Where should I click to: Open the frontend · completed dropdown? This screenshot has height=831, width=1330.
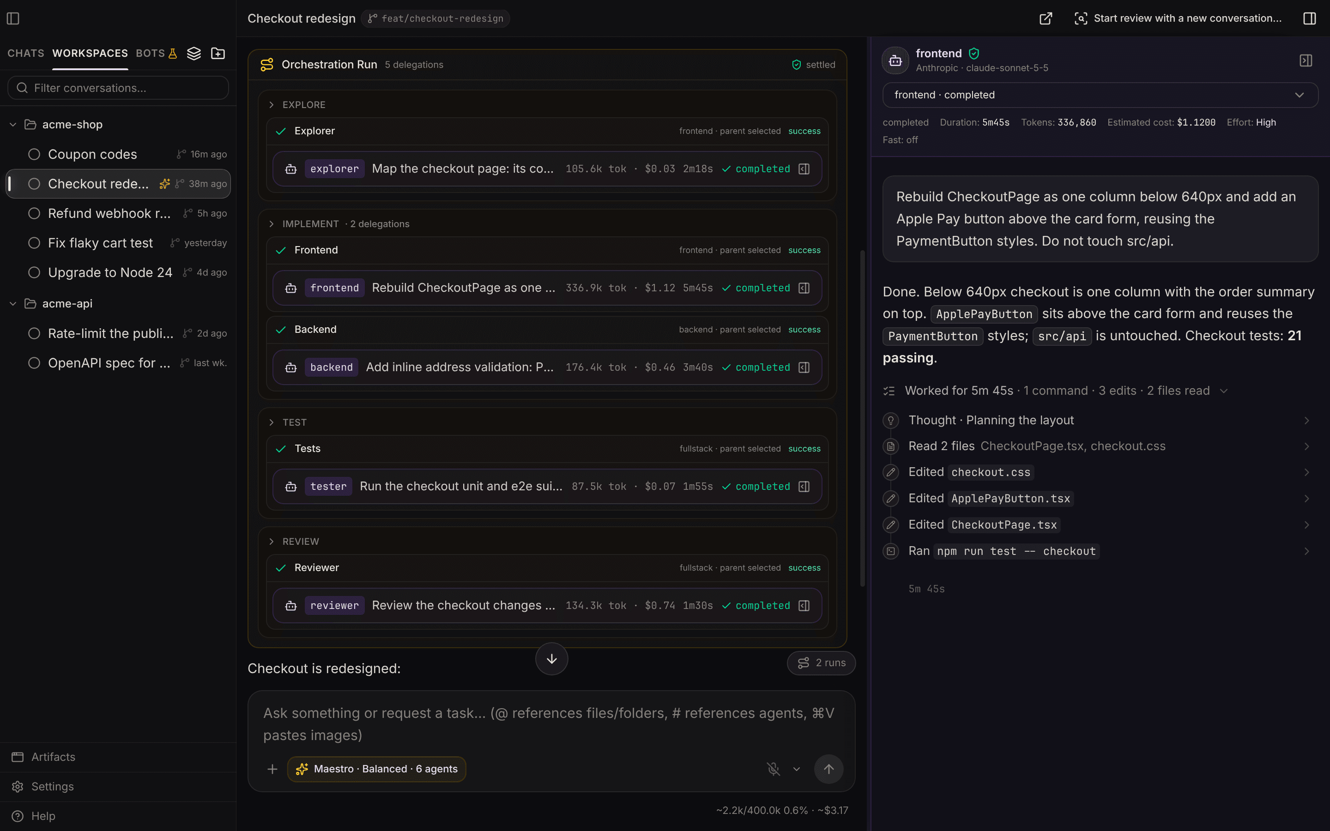(x=1100, y=95)
